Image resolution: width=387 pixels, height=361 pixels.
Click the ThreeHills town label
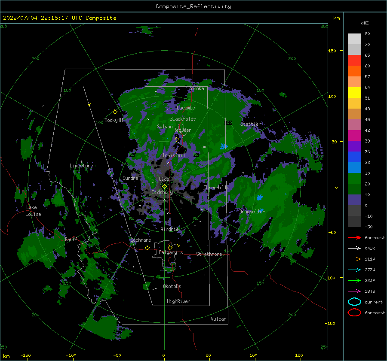(216, 188)
